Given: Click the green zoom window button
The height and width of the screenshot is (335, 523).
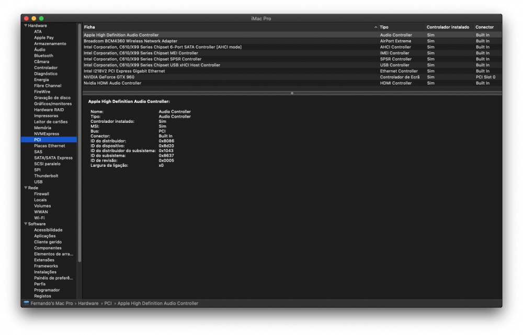Looking at the screenshot, I should (x=41, y=18).
